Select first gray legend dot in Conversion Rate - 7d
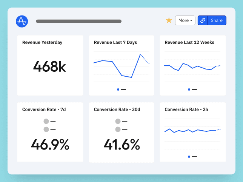243x182 pixels. pos(46,121)
